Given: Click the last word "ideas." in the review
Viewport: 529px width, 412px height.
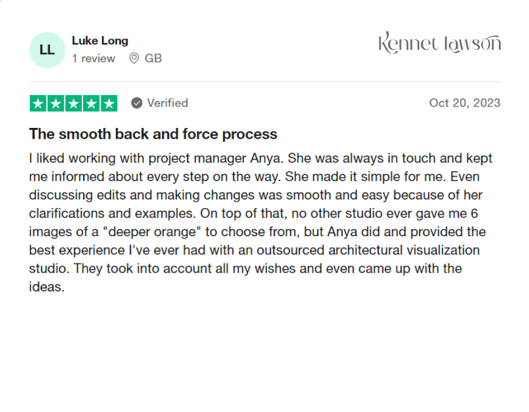Looking at the screenshot, I should click(46, 287).
